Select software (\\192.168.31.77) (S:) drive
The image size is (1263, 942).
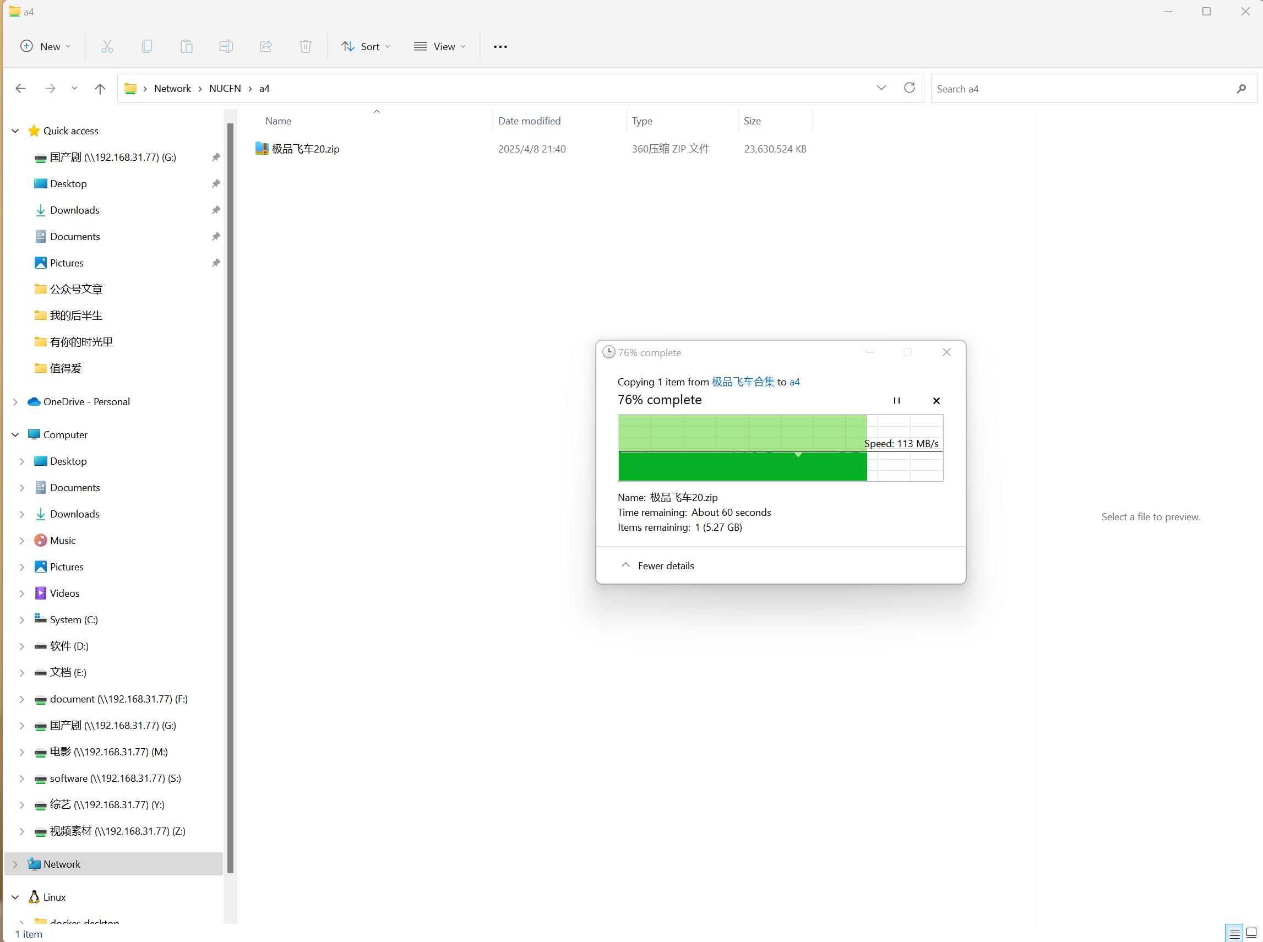click(115, 778)
